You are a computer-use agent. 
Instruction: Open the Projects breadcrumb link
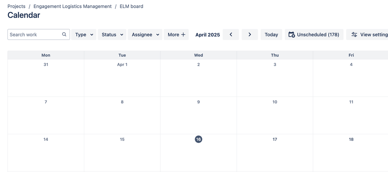(x=16, y=6)
